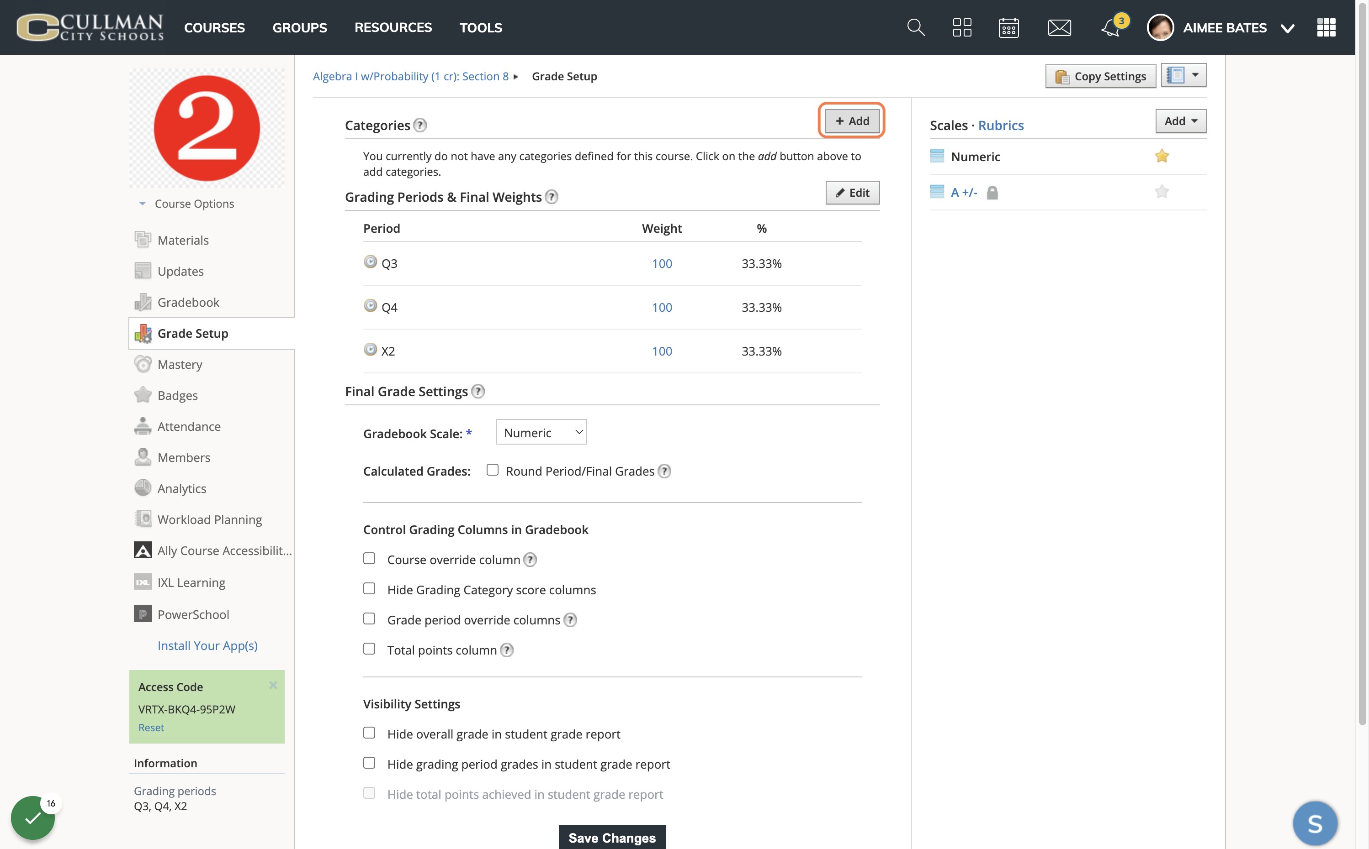The image size is (1369, 849).
Task: Check Hide overall grade in student grade report
Action: 369,733
